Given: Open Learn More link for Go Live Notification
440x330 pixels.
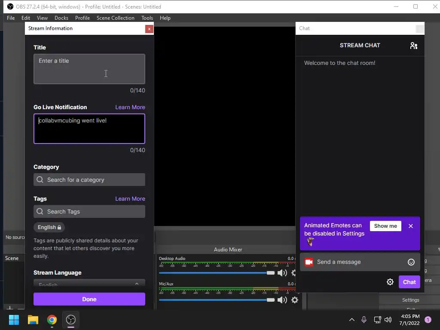Looking at the screenshot, I should click(130, 107).
